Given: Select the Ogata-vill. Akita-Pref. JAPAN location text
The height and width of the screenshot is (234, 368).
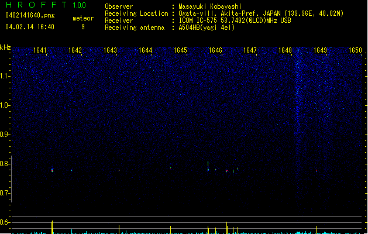Looking at the screenshot, I should (261, 13).
